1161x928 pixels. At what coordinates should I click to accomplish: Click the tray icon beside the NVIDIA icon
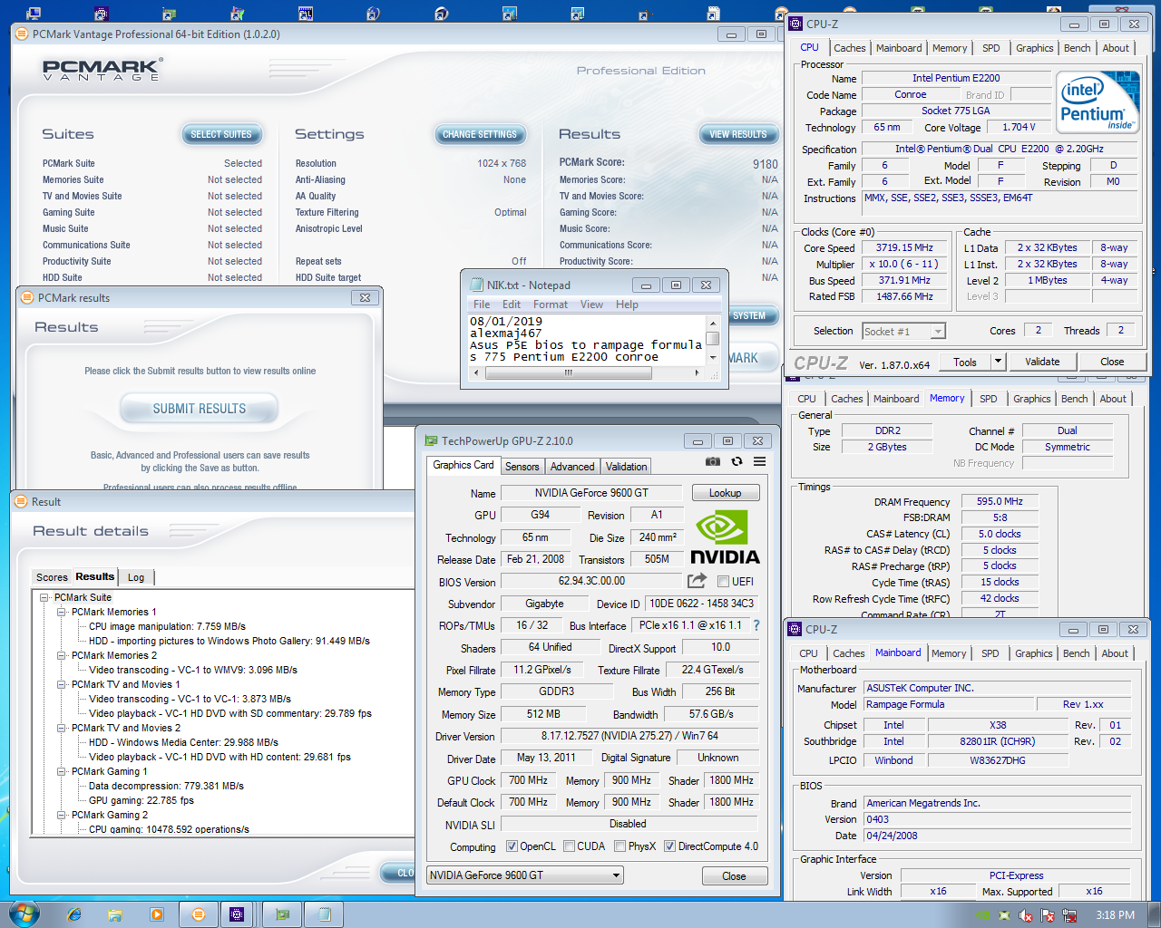1004,915
